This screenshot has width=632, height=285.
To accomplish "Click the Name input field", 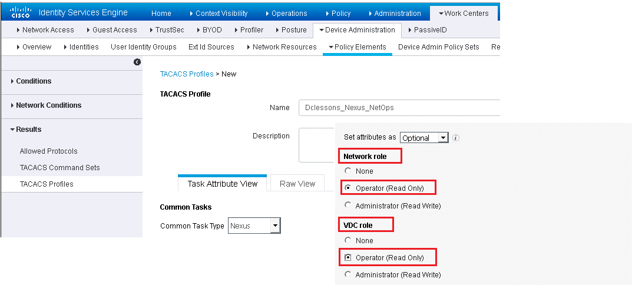I will pyautogui.click(x=399, y=108).
